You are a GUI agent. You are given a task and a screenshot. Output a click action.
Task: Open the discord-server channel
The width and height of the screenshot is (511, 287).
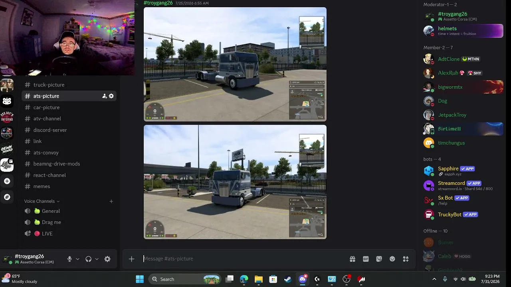69,130
